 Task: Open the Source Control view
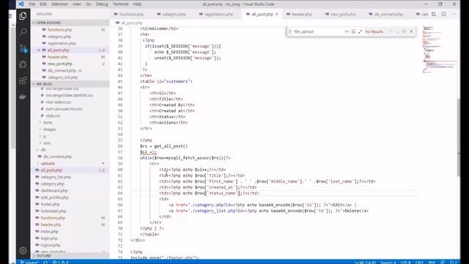[23, 48]
